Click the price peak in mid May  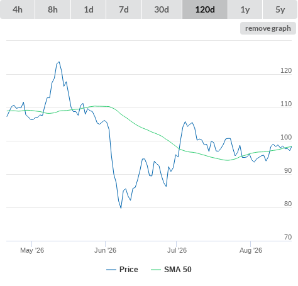[x=59, y=62]
